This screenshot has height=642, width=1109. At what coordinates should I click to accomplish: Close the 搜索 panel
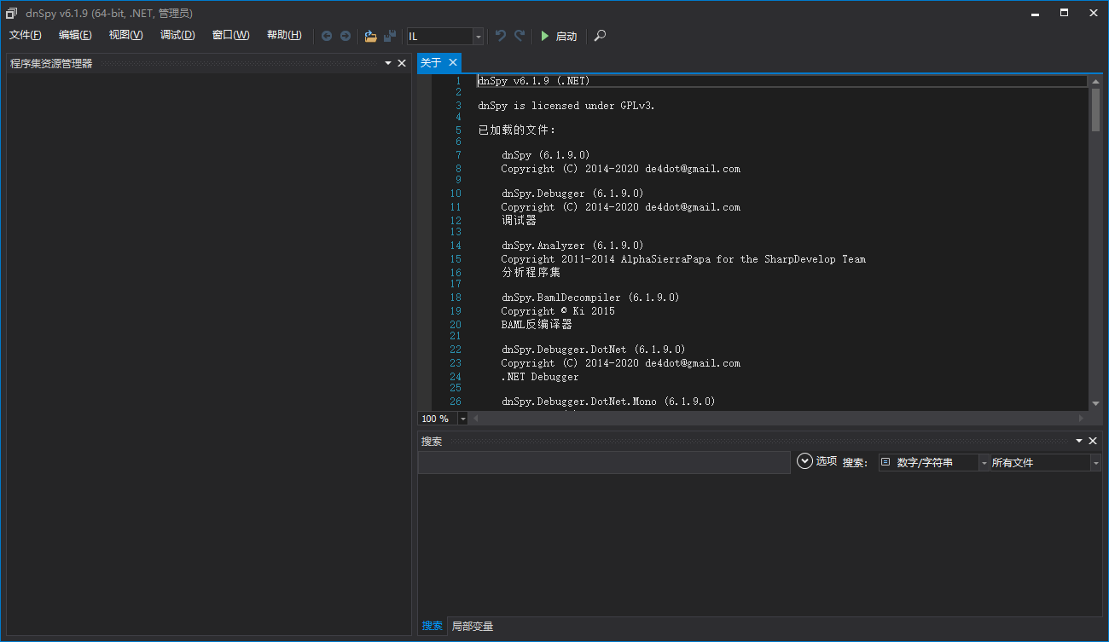point(1093,441)
